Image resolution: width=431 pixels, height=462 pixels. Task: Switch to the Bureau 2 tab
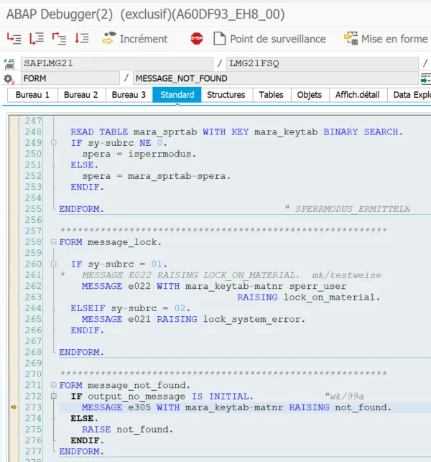[x=81, y=95]
